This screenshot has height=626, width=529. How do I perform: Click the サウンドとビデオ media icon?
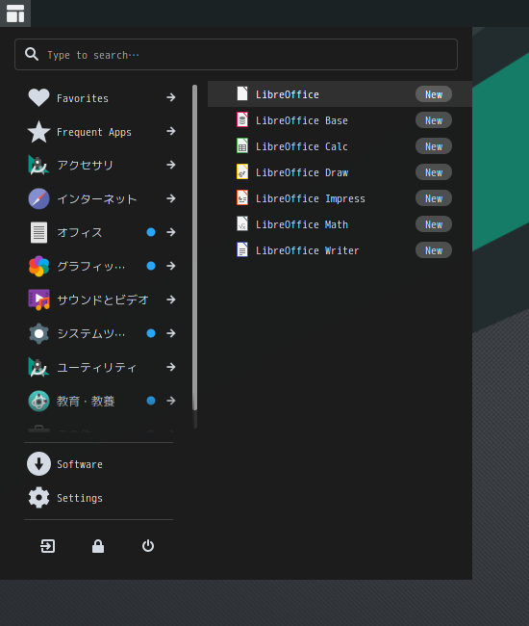[x=38, y=300]
